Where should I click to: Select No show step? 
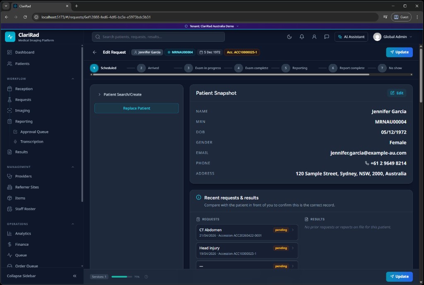(390, 68)
